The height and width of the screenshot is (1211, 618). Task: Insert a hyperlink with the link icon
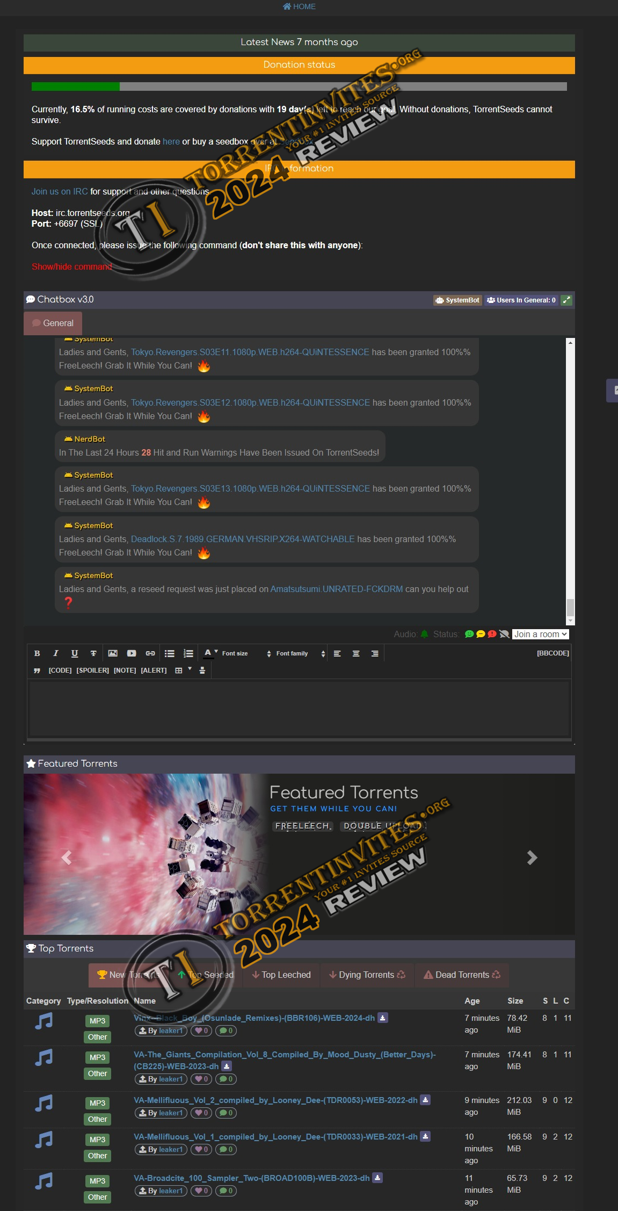150,653
